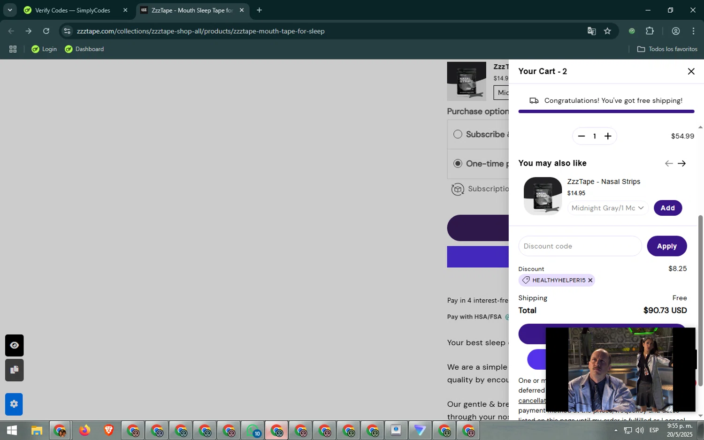Open the apps grid in bookmarks bar
The height and width of the screenshot is (440, 704).
pos(13,49)
